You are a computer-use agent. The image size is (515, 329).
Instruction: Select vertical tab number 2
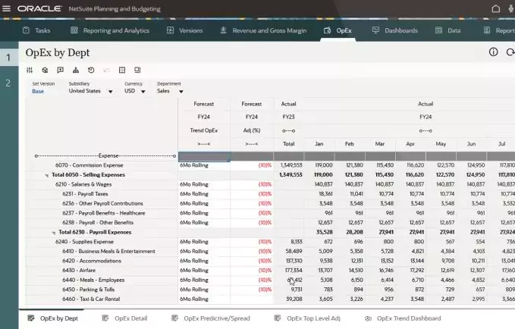click(8, 83)
